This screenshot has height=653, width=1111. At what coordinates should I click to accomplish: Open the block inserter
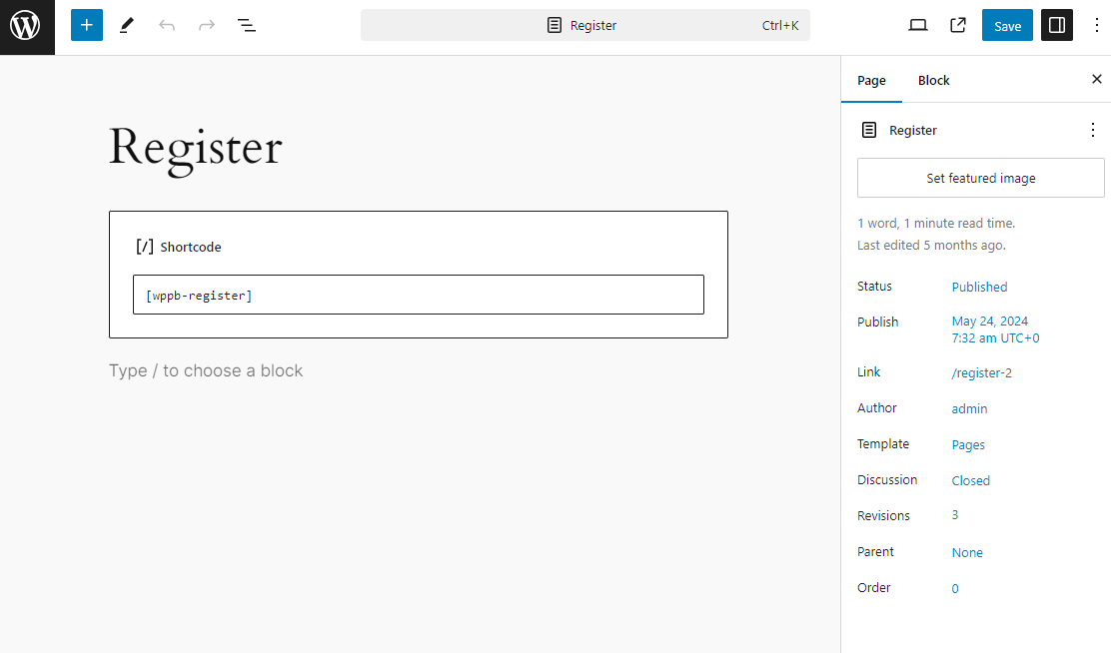(x=86, y=25)
